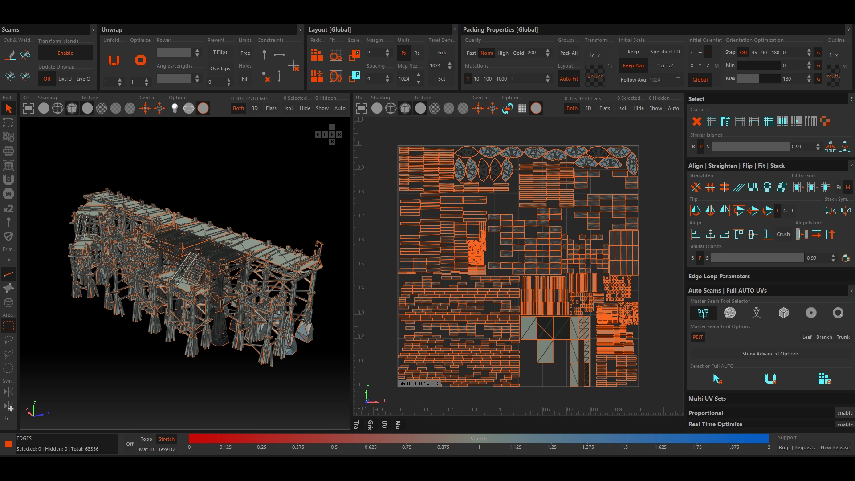
Task: Toggle the Off button under Update Unwrap
Action: point(47,79)
